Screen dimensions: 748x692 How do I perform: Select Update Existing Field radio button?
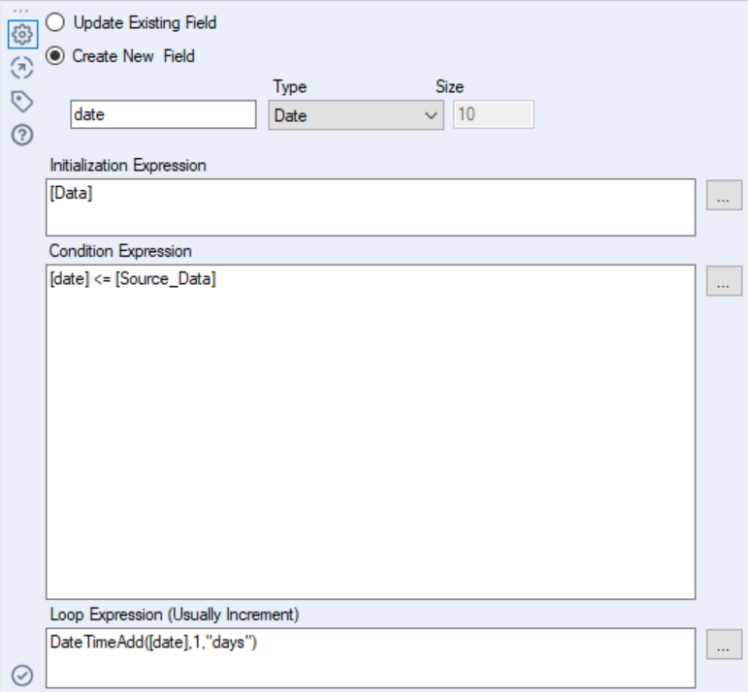[x=55, y=22]
